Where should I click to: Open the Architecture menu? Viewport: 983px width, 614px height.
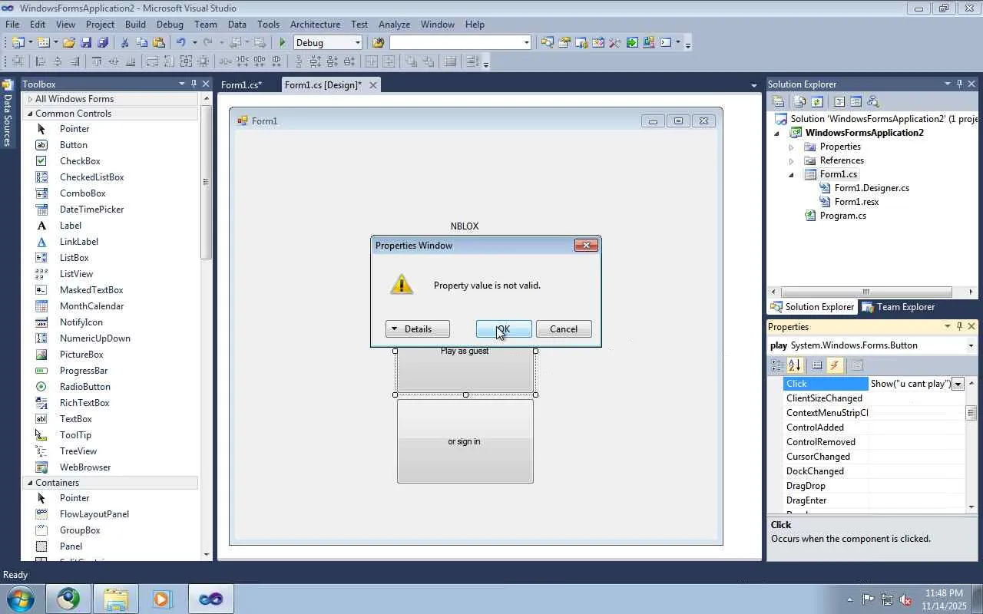[315, 24]
